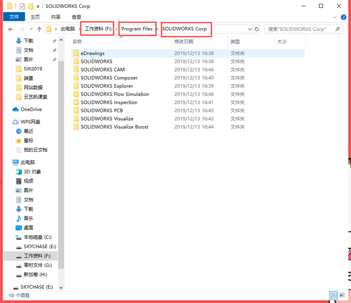This screenshot has width=351, height=303.
Task: Select the SOLIDWORKS Composer folder icon
Action: pos(76,78)
